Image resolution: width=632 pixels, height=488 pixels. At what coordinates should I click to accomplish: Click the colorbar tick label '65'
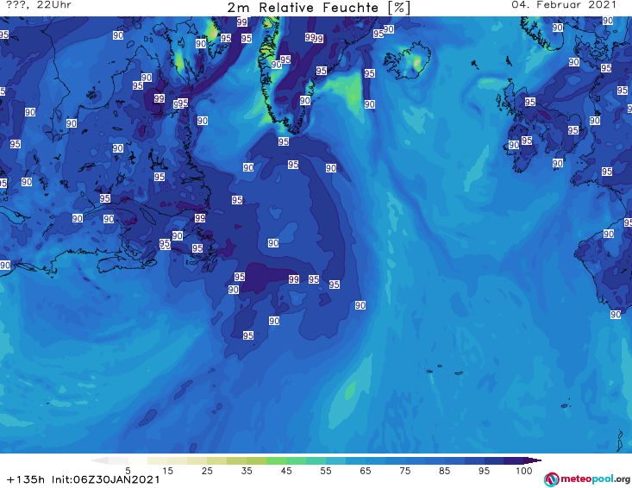366,471
